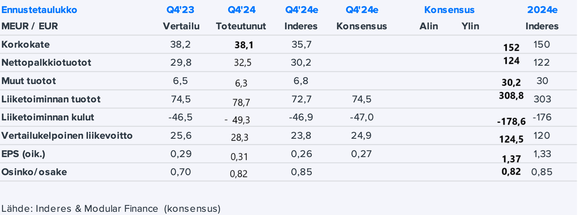The width and height of the screenshot is (579, 215).
Task: Click the Vertailukelpoinen liikevoitto row label
Action: (67, 135)
